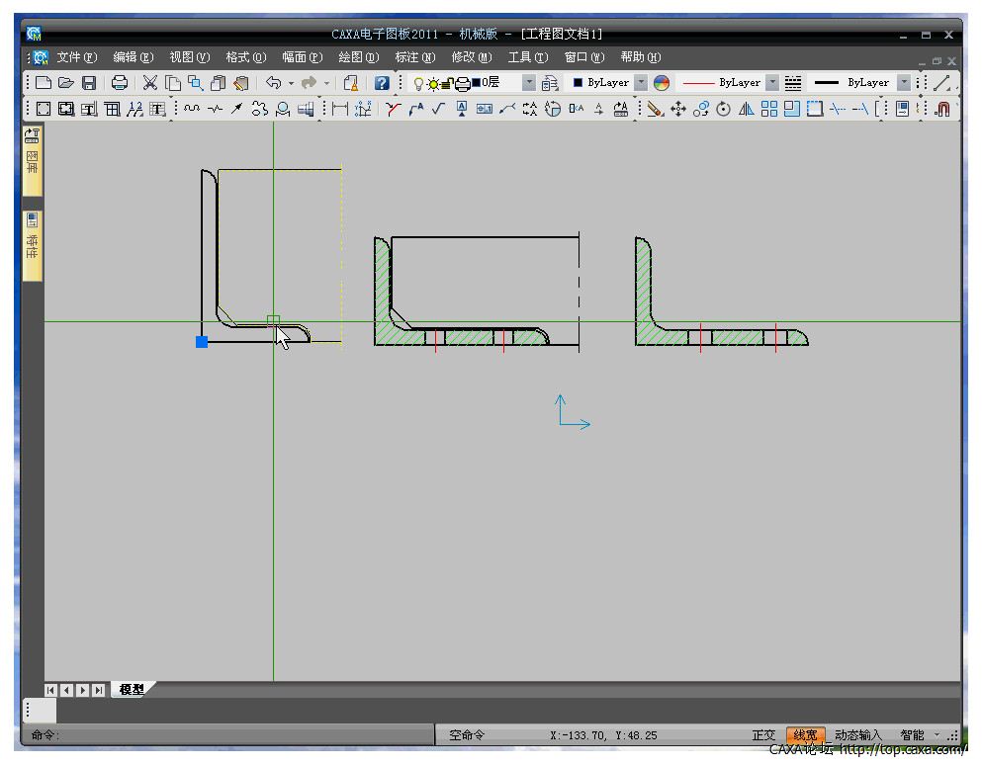Image resolution: width=982 pixels, height=766 pixels.
Task: Open the color wheel picker
Action: click(662, 83)
